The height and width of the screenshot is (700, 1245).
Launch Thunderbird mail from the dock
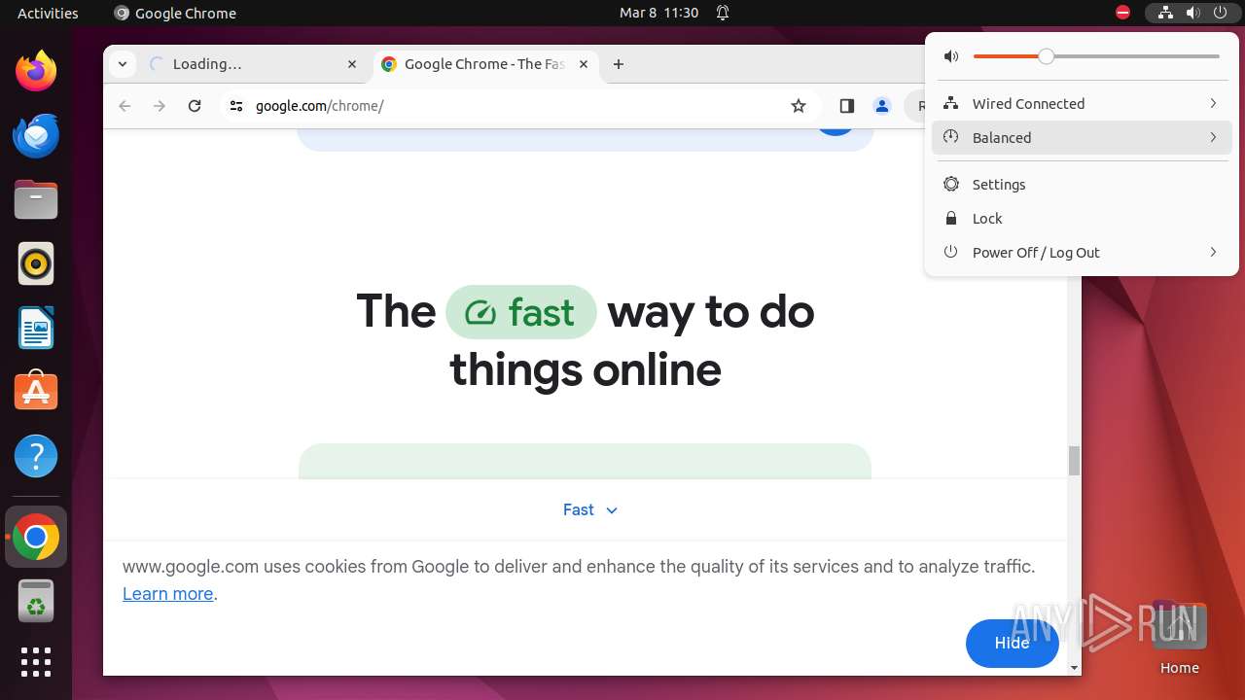tap(36, 135)
